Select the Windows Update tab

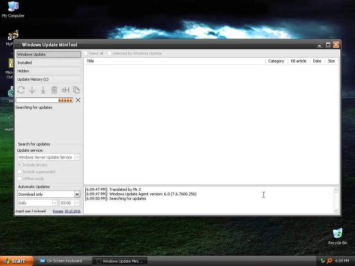coord(49,54)
